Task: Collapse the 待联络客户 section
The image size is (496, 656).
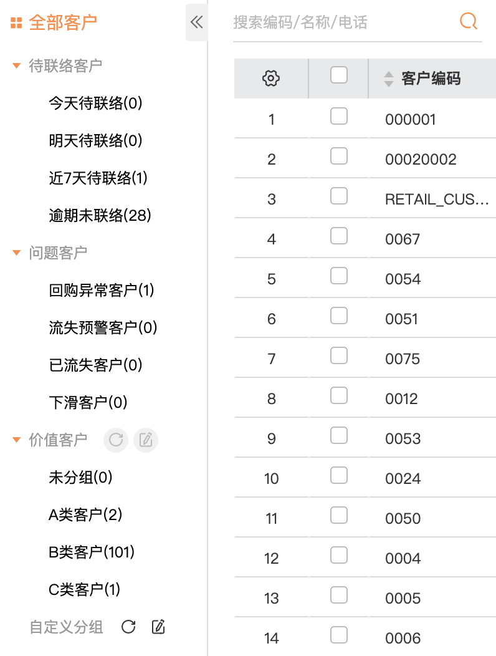Action: 17,65
